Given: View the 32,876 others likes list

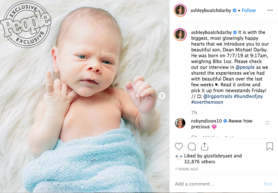Looking at the screenshot, I should [200, 162].
